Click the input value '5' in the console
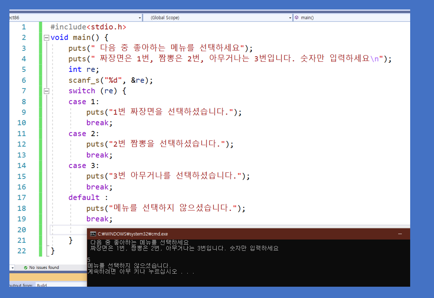Viewport: 434px width, 298px height. (x=89, y=260)
